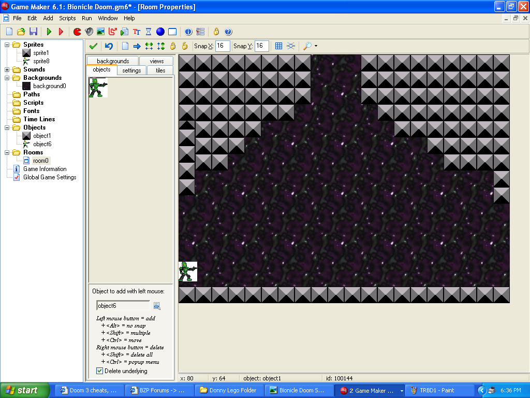Select sprite1 in resource tree
This screenshot has width=530, height=398.
pyautogui.click(x=41, y=53)
